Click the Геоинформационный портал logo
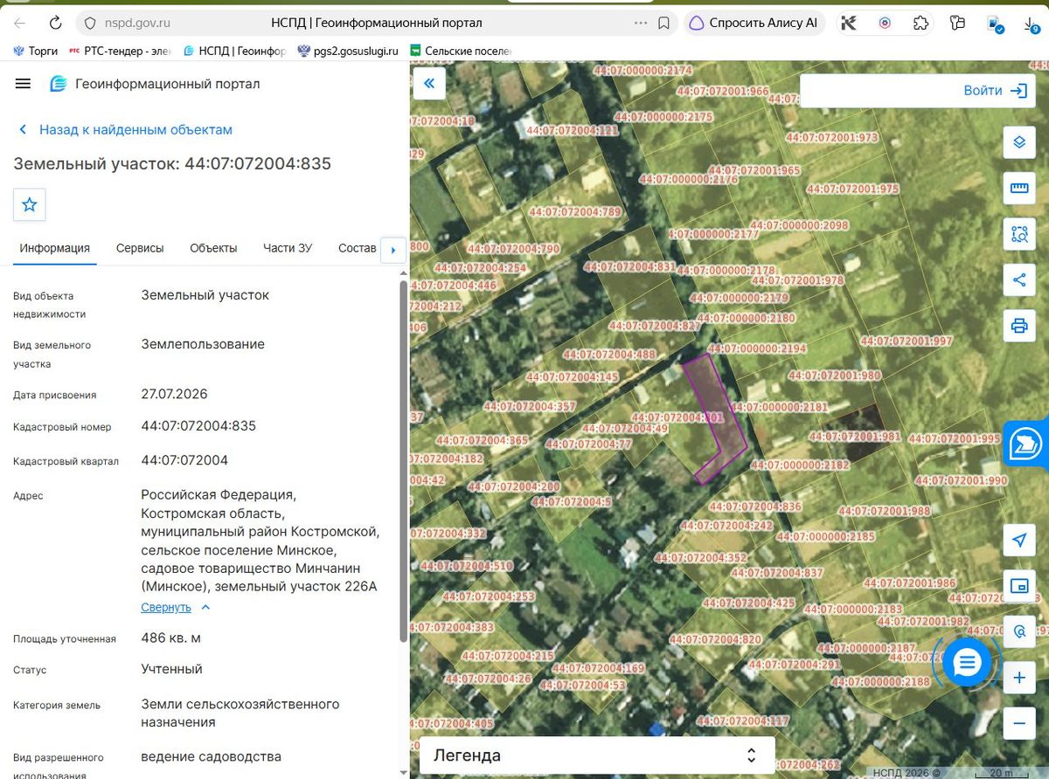 [155, 84]
